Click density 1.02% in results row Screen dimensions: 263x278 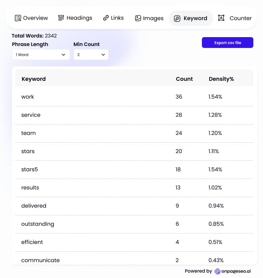215,188
